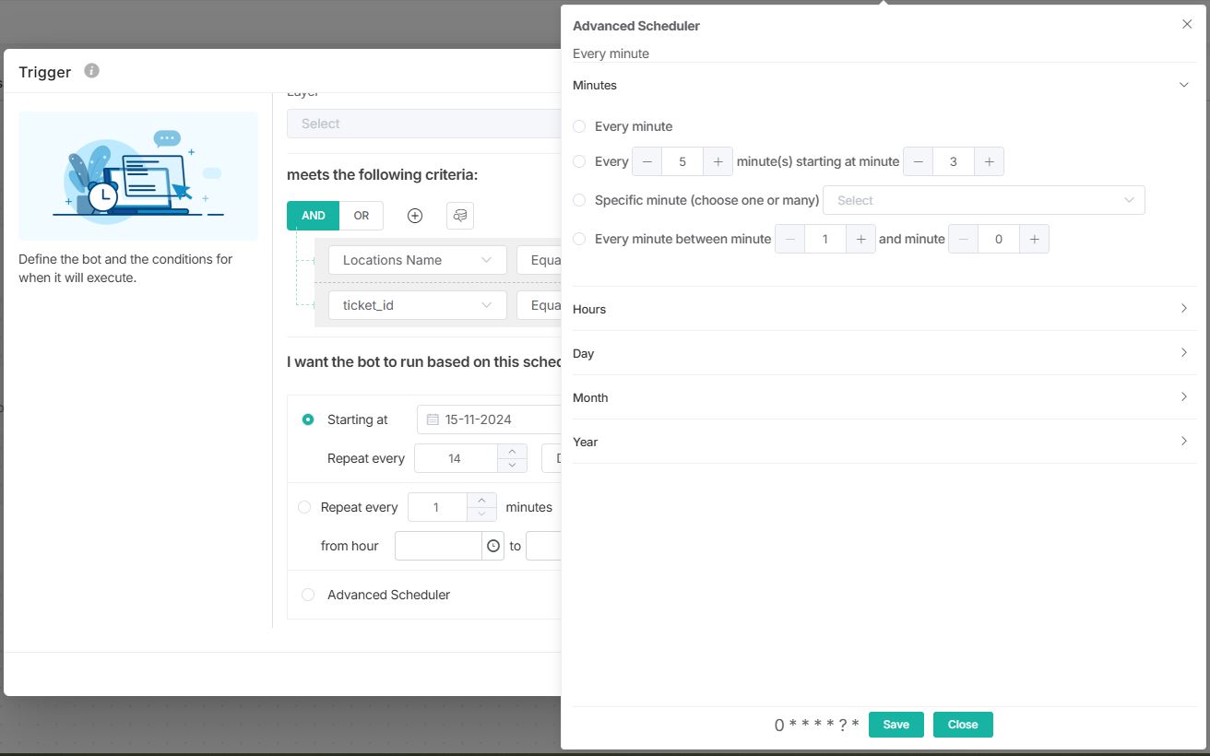Open the from hour clock picker
Screen dimensions: 1210x756
493,546
